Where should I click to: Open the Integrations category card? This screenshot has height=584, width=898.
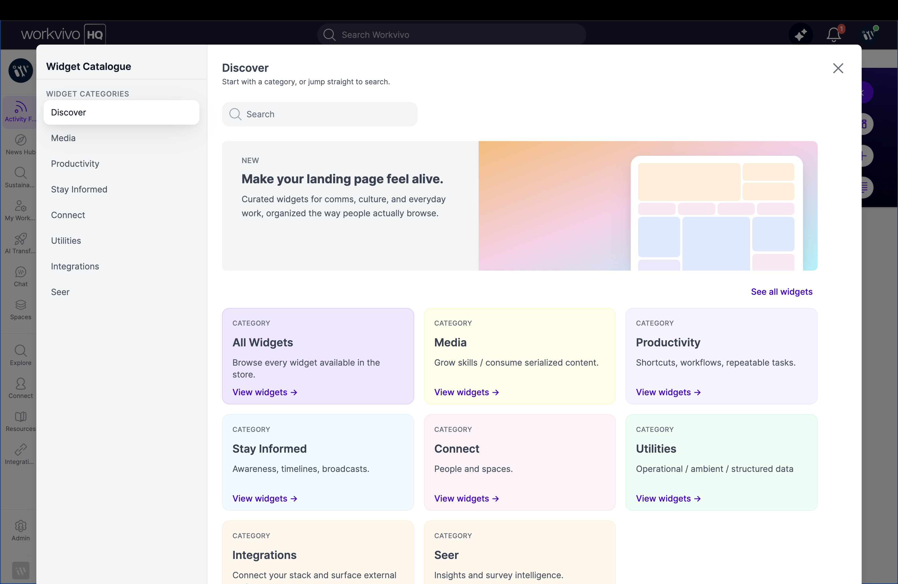point(318,552)
